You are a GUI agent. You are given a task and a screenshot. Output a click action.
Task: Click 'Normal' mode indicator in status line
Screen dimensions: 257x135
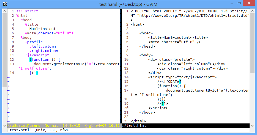click(51, 126)
